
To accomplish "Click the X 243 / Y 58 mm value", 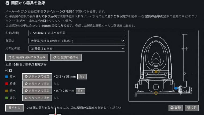I will click(x=65, y=76).
